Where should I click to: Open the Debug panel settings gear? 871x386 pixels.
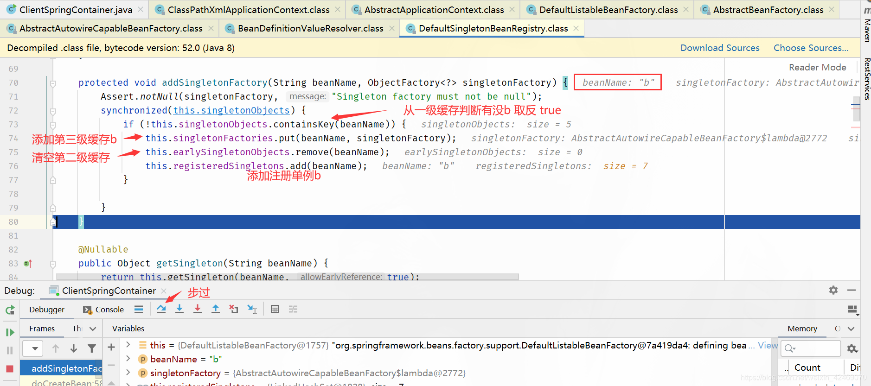click(x=833, y=290)
